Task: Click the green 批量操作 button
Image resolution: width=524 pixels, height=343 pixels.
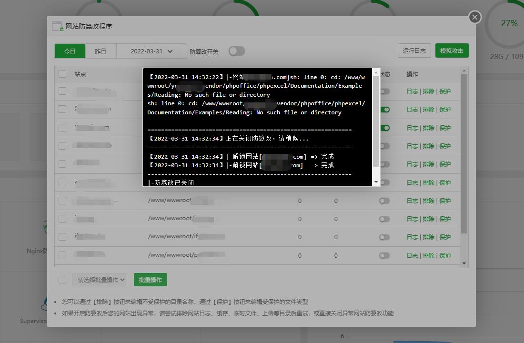Action: tap(151, 280)
